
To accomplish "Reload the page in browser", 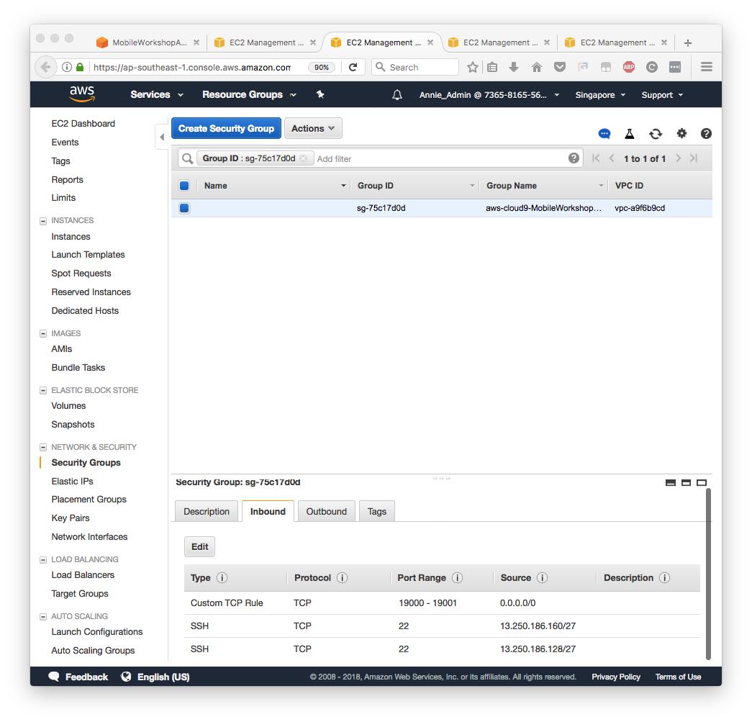I will tap(353, 67).
